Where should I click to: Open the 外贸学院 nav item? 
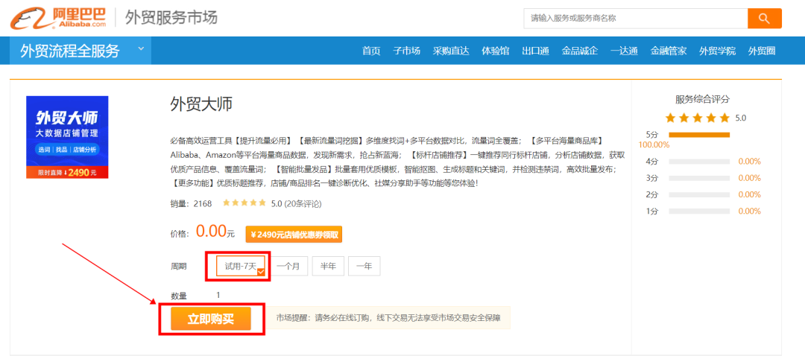717,51
